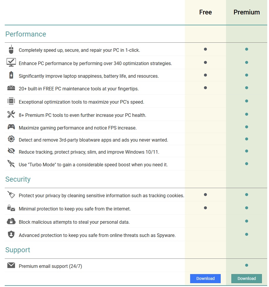Click the crossed-out eye tracking icon
The image size is (269, 287).
[11, 151]
